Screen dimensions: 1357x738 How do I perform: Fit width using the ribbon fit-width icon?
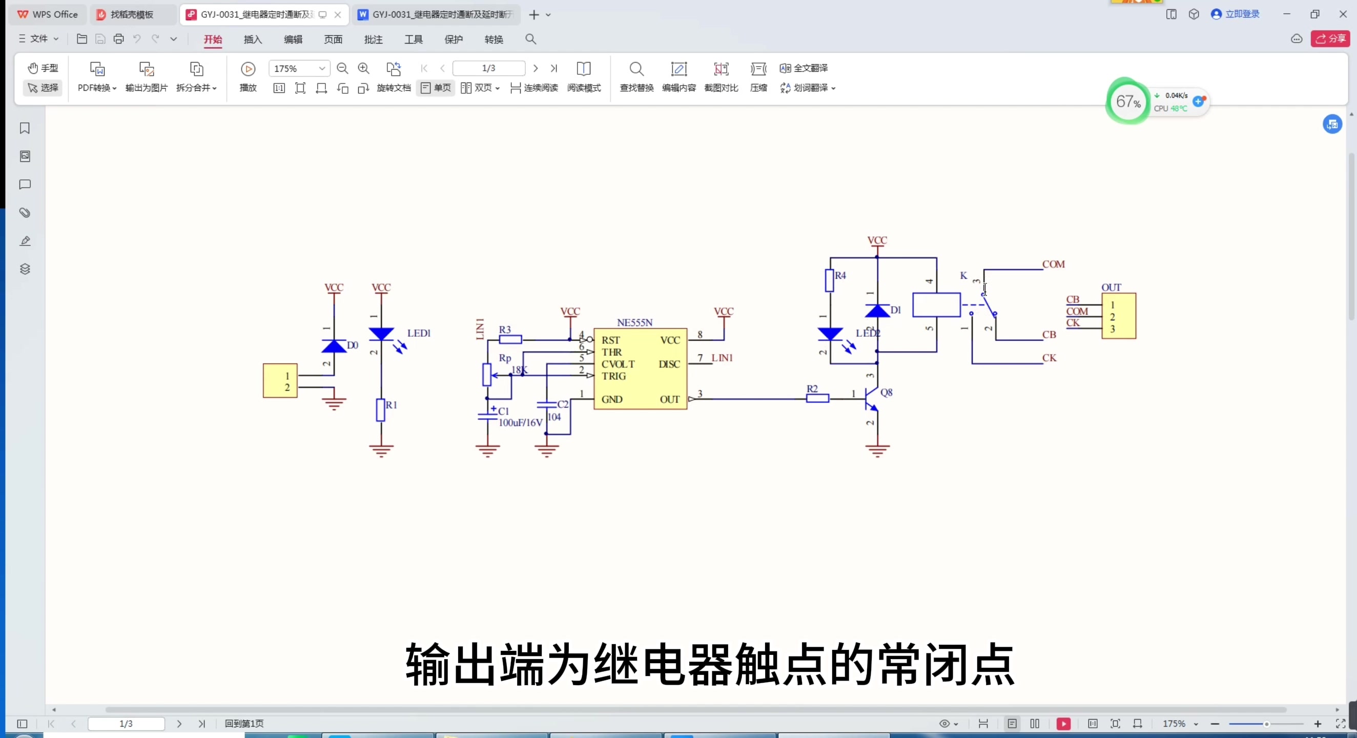tap(321, 88)
